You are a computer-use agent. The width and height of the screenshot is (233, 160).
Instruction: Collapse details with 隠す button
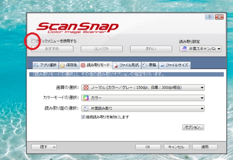pos(44,147)
